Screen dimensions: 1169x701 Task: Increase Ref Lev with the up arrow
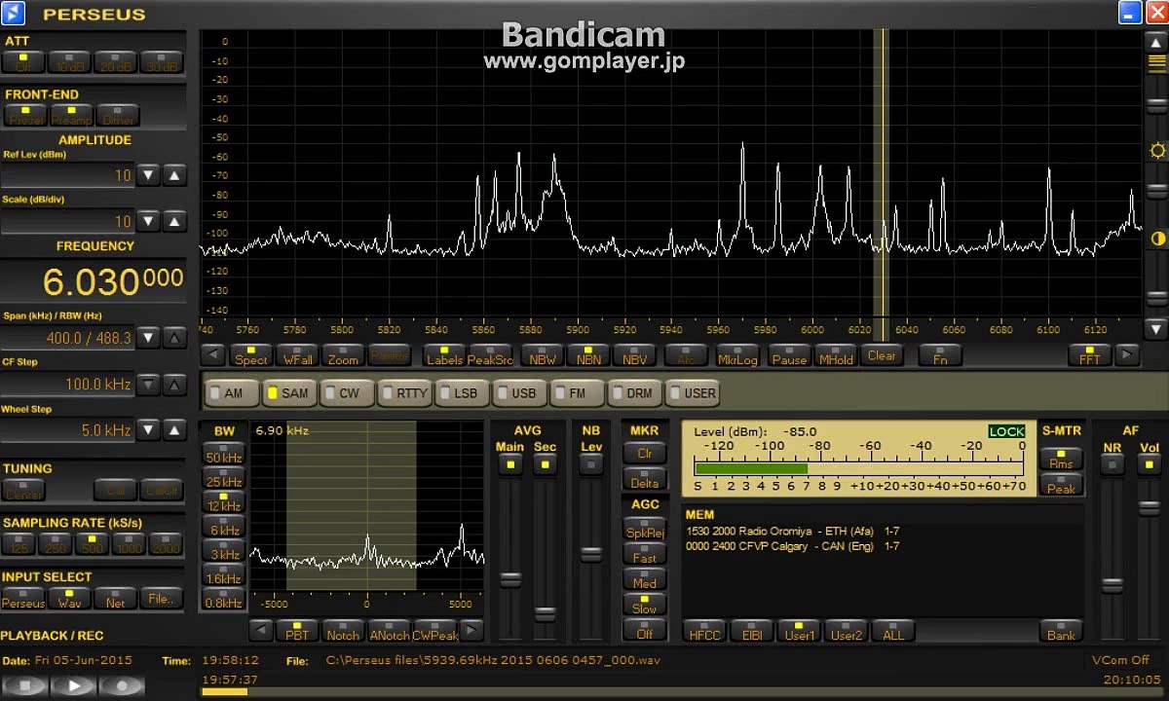(174, 175)
